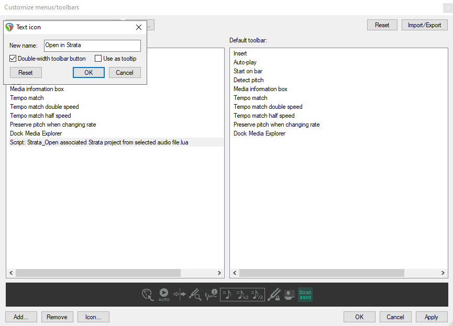Select the Tempo match double speed icon
This screenshot has height=326, width=453.
[x=242, y=295]
